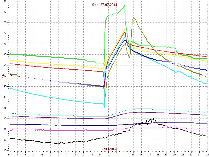Click hour 4 on the time axis

pyautogui.click(x=42, y=154)
